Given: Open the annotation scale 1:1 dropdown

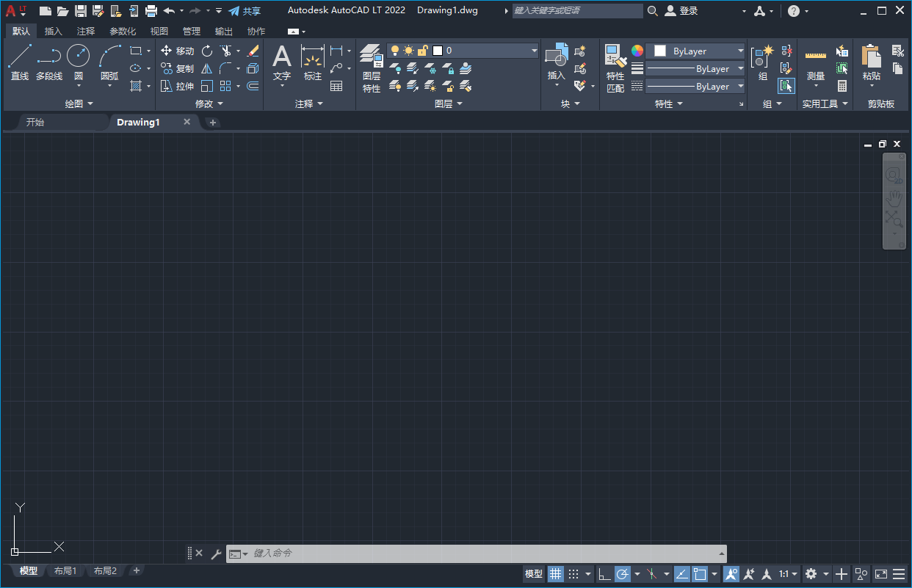Looking at the screenshot, I should coord(789,574).
